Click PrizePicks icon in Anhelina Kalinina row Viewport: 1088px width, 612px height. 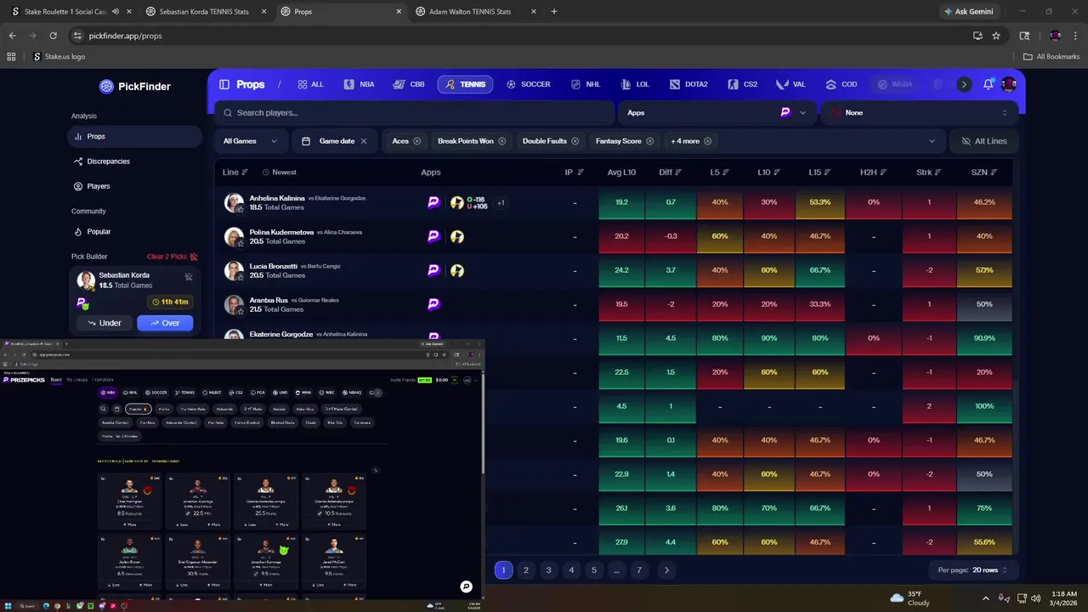[433, 202]
